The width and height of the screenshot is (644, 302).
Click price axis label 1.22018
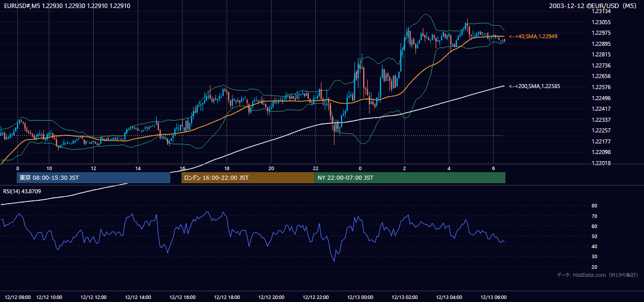[601, 163]
